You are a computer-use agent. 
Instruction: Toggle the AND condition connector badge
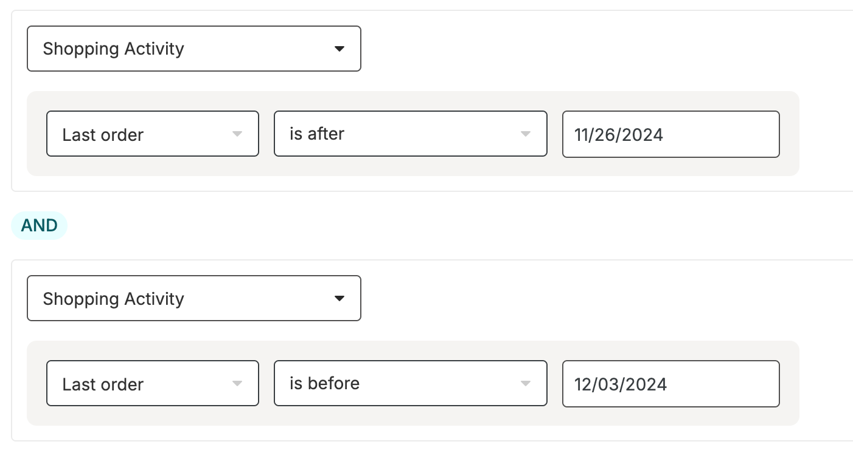(40, 226)
